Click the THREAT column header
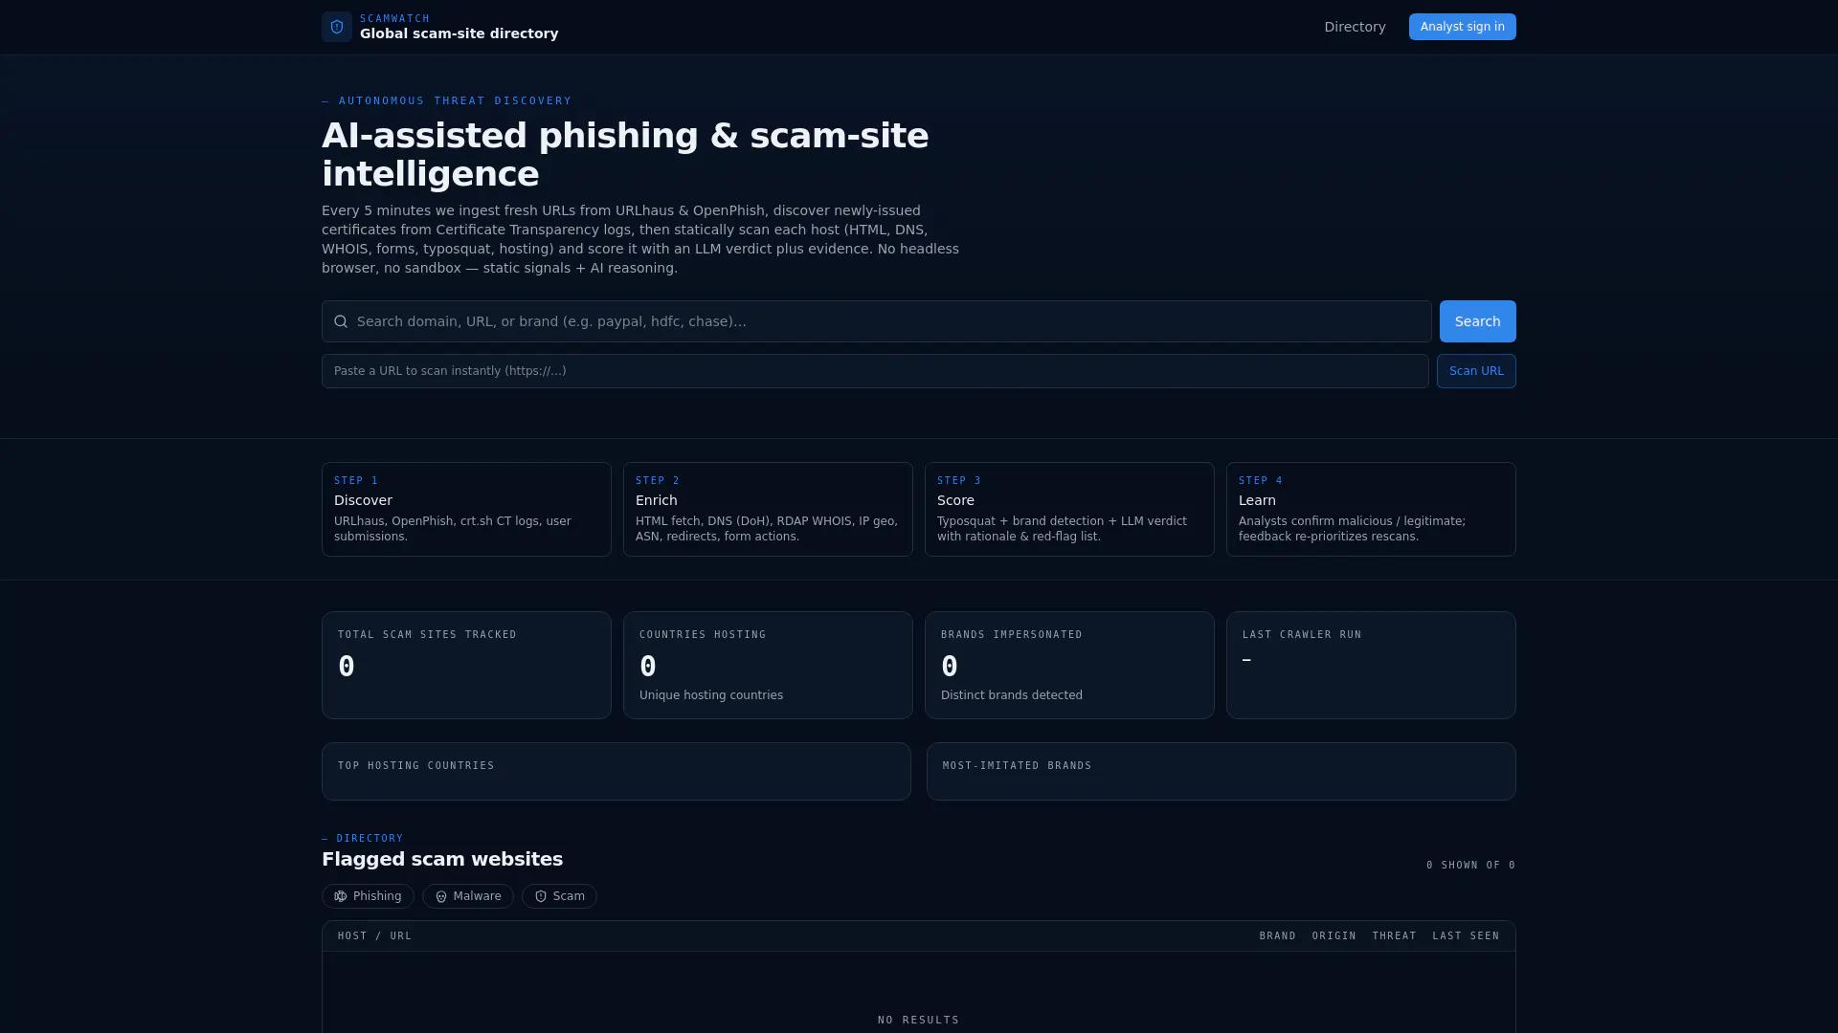 pyautogui.click(x=1394, y=936)
